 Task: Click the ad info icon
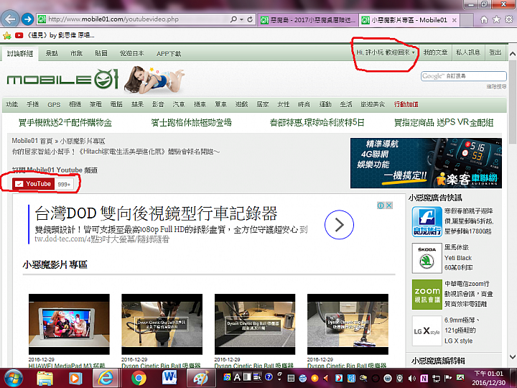pos(381,205)
